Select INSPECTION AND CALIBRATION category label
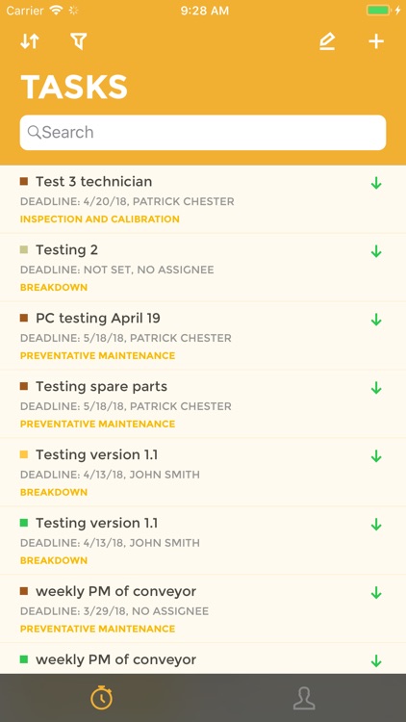The width and height of the screenshot is (406, 722). 100,219
